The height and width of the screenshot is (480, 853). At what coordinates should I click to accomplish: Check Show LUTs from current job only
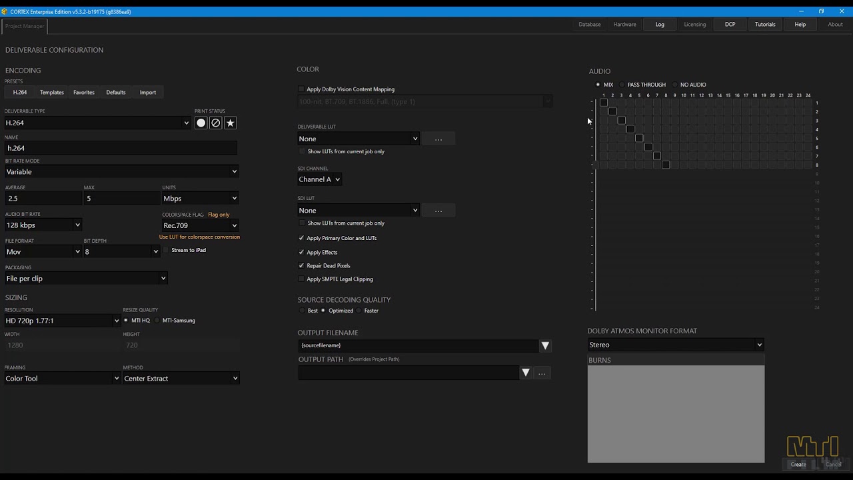click(x=301, y=151)
